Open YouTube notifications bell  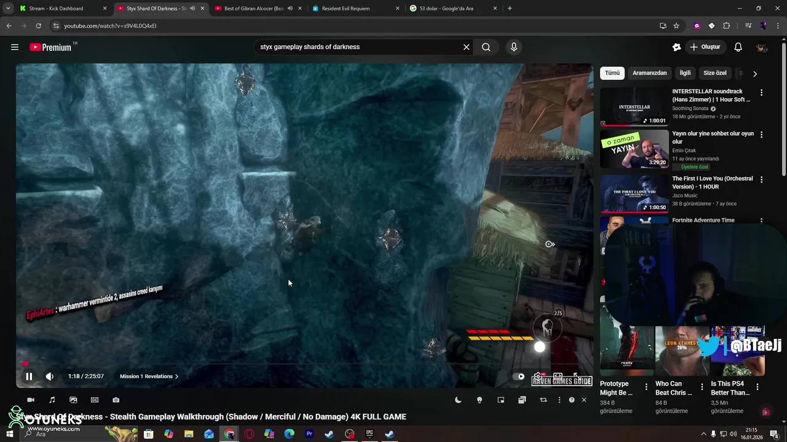pyautogui.click(x=738, y=47)
